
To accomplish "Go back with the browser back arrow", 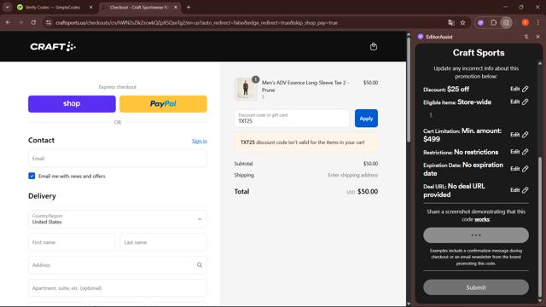I will pyautogui.click(x=8, y=23).
